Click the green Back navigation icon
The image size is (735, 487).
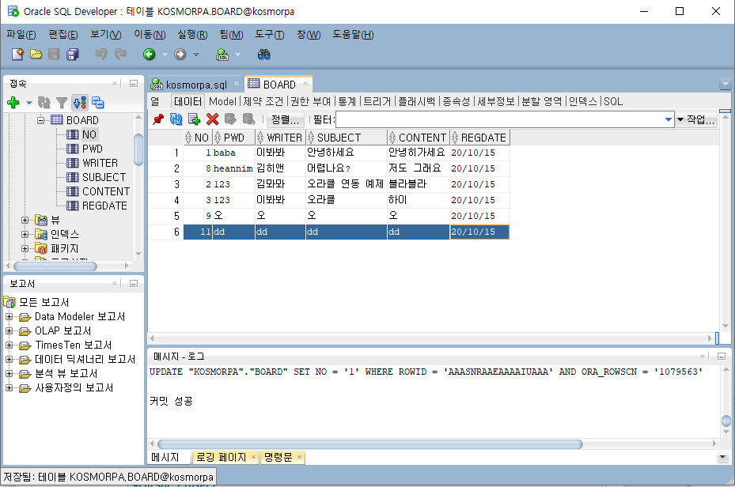[149, 55]
